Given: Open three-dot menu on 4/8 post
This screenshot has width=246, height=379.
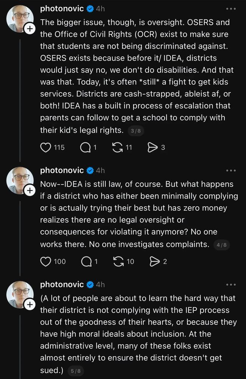Looking at the screenshot, I should [x=231, y=171].
